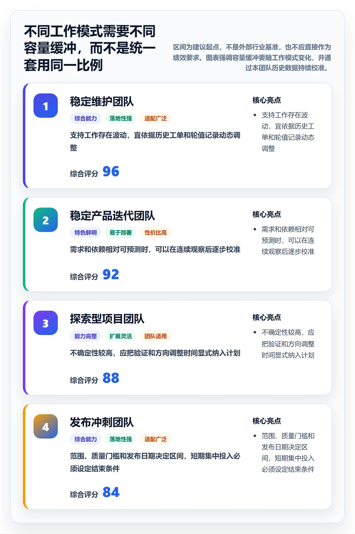Click the score value 88

click(x=111, y=378)
